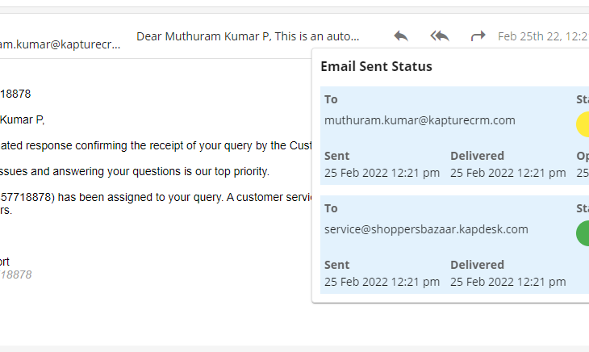Viewport: 589px width, 352px height.
Task: Click the Feb 25th 22 timestamp in the header
Action: [x=543, y=36]
